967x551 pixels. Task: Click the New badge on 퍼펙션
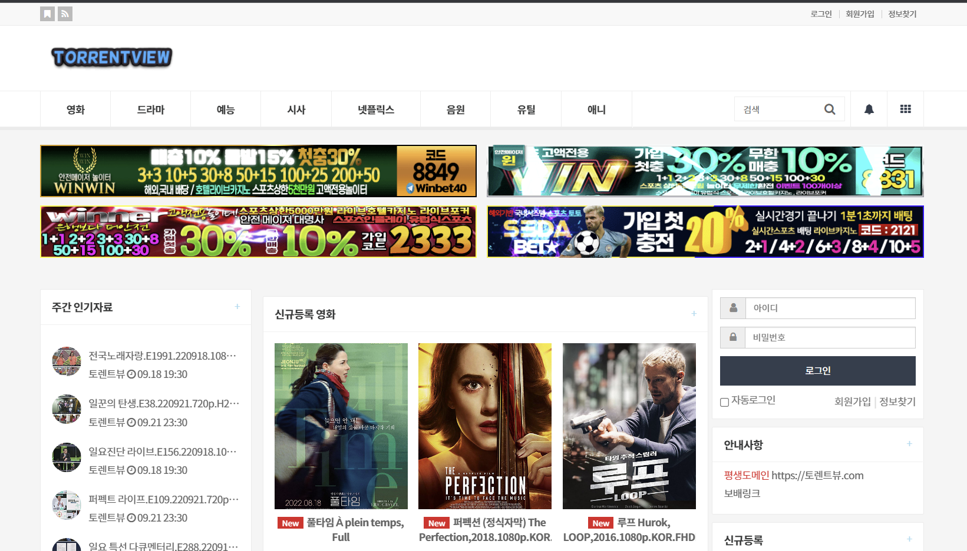pyautogui.click(x=437, y=523)
